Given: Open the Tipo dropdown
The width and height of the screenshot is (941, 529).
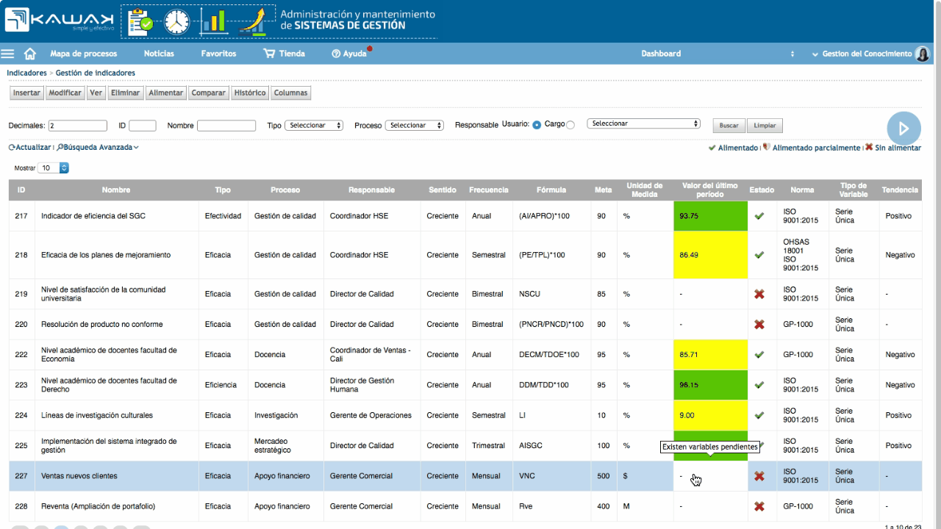Looking at the screenshot, I should pos(314,126).
